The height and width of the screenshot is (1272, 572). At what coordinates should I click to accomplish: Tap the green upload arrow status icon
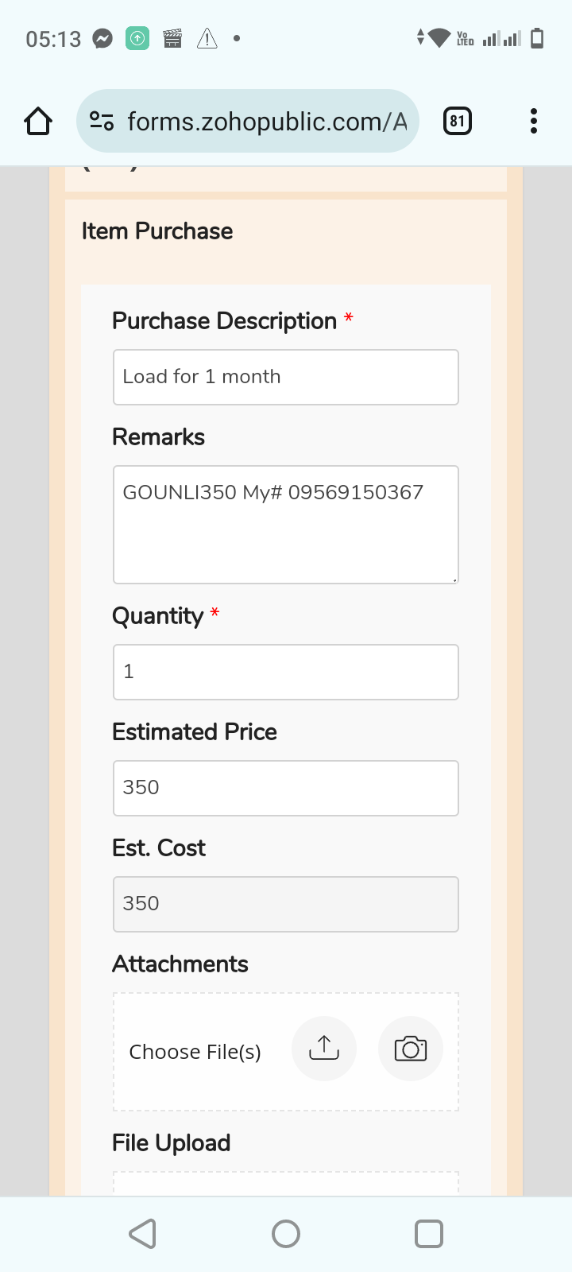137,38
